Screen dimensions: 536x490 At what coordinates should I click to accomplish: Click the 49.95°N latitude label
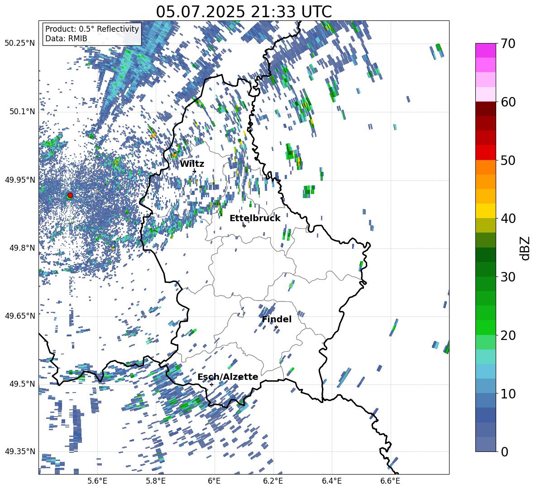[20, 180]
